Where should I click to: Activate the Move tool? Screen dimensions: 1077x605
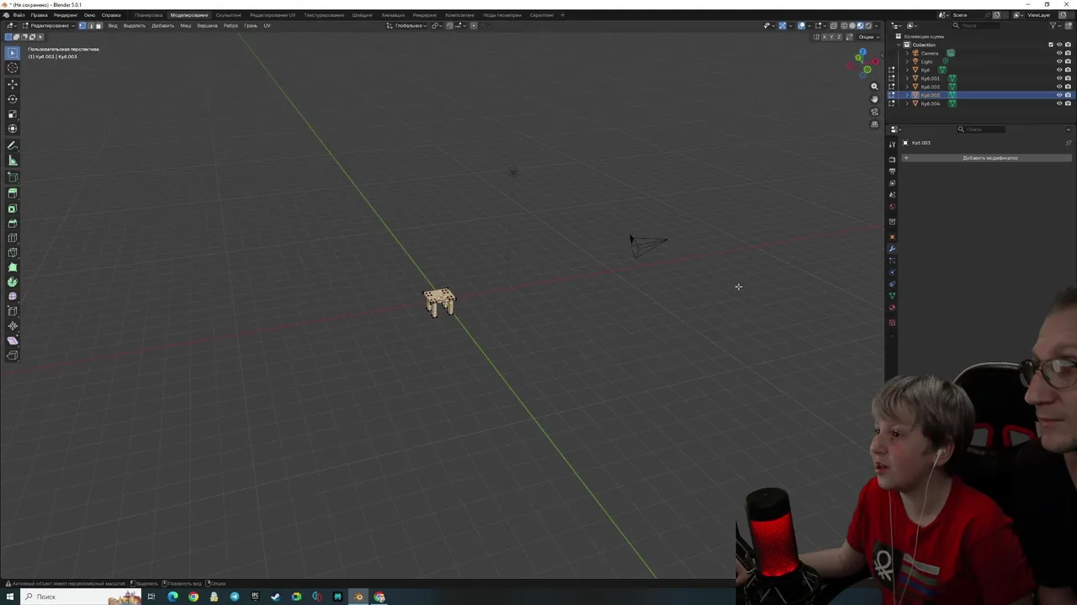click(13, 84)
